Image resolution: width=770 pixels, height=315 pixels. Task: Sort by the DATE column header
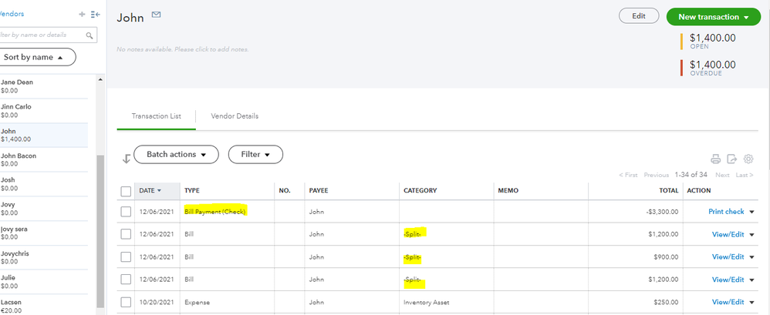[150, 190]
